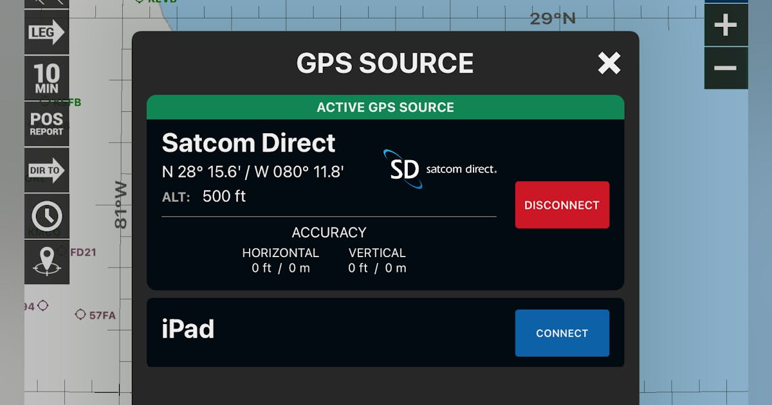This screenshot has width=772, height=405.
Task: Select the location marker tool in sidebar
Action: (46, 262)
